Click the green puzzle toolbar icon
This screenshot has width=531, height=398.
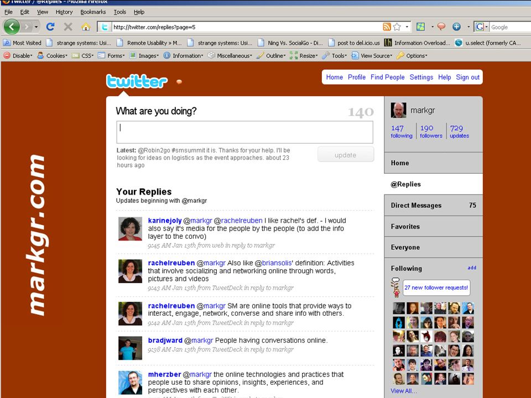(x=420, y=27)
